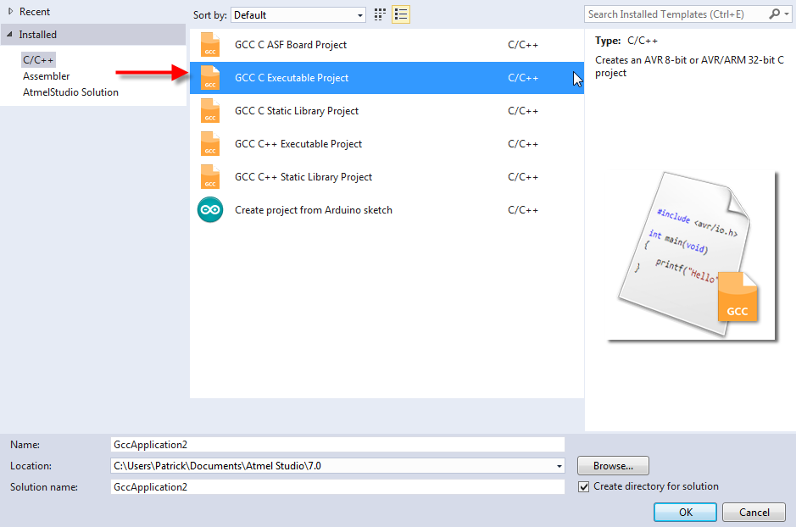Viewport: 796px width, 527px height.
Task: Open the Location path dropdown arrow
Action: 559,466
